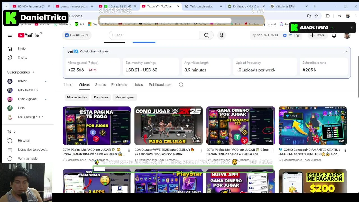Go to the YouTube logo home
The image size is (359, 202).
pyautogui.click(x=28, y=35)
